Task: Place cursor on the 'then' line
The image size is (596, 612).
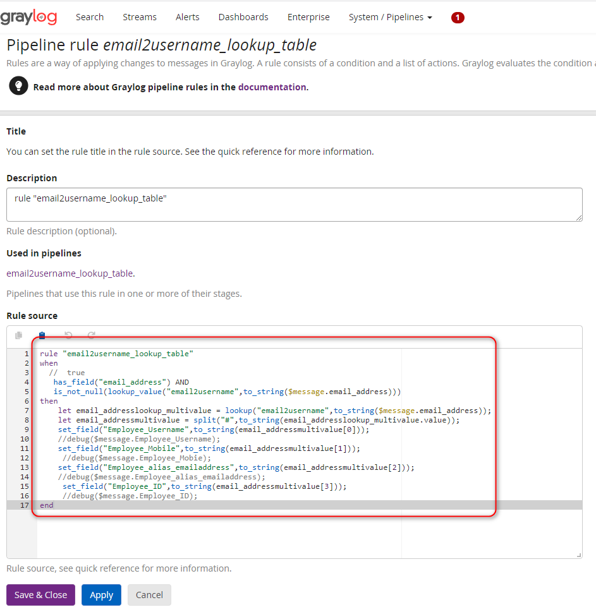Action: (x=49, y=401)
